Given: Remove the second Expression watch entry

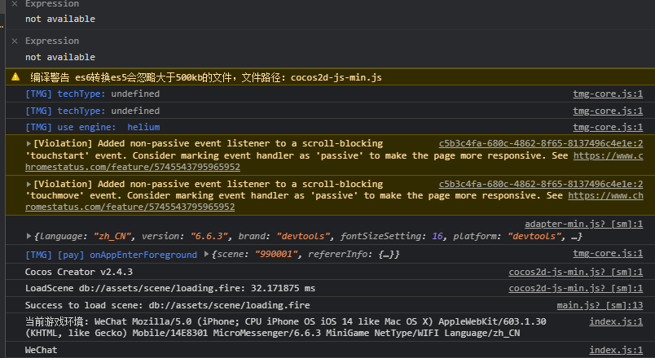Looking at the screenshot, I should click(x=15, y=41).
